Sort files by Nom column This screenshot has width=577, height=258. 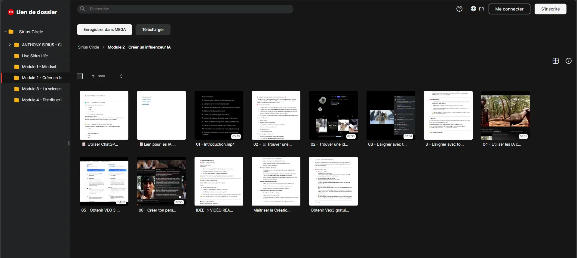101,76
